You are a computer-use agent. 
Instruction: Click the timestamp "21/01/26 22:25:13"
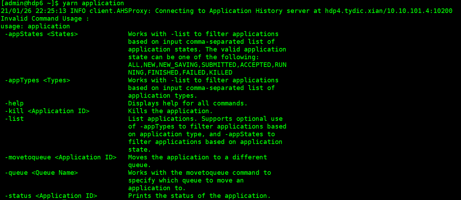coord(34,11)
